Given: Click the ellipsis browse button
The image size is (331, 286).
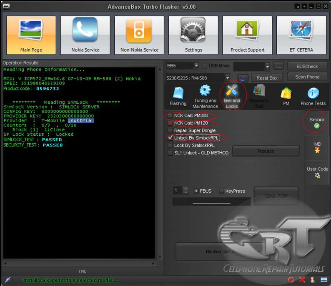Looking at the screenshot, I should [278, 66].
